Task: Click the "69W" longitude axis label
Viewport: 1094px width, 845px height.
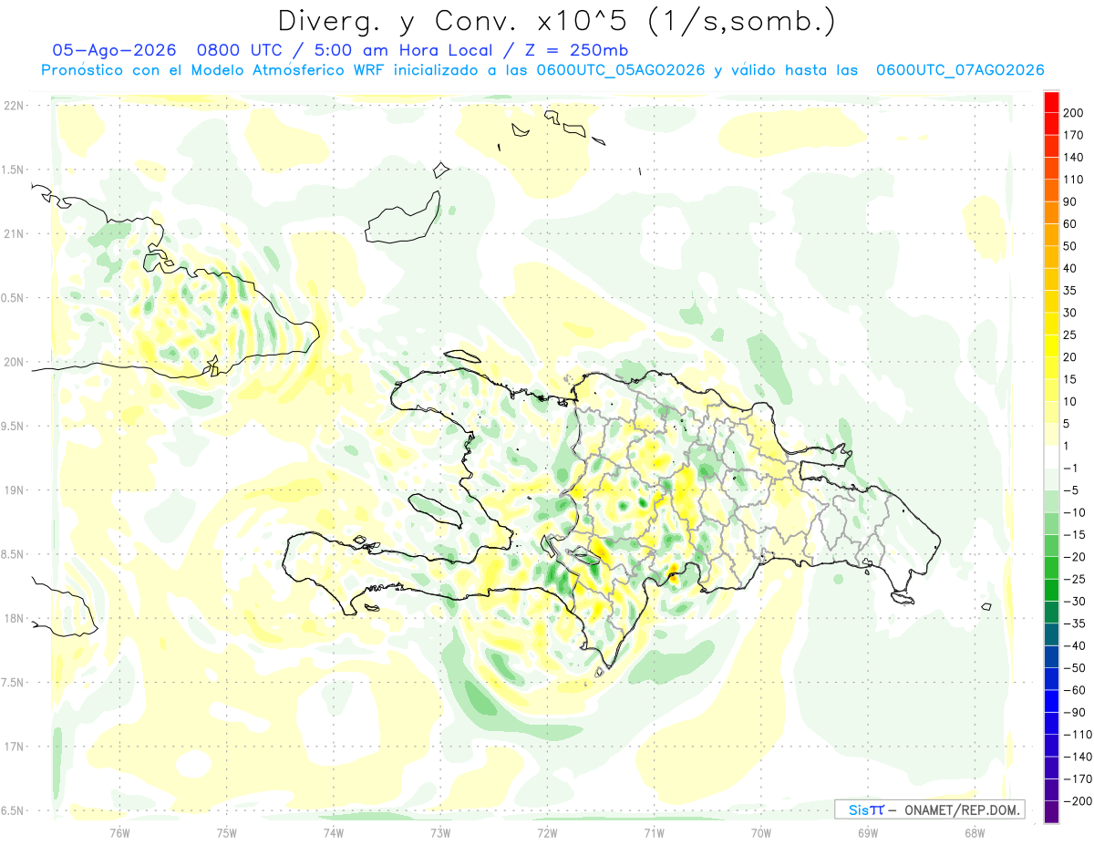Action: coord(868,833)
